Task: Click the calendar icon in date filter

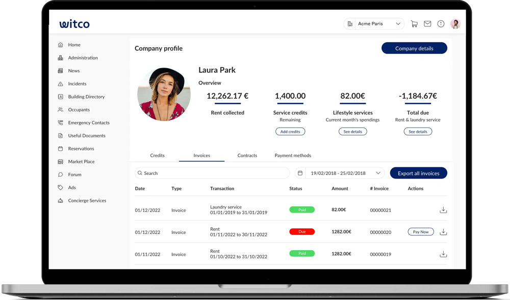Action: coord(300,173)
